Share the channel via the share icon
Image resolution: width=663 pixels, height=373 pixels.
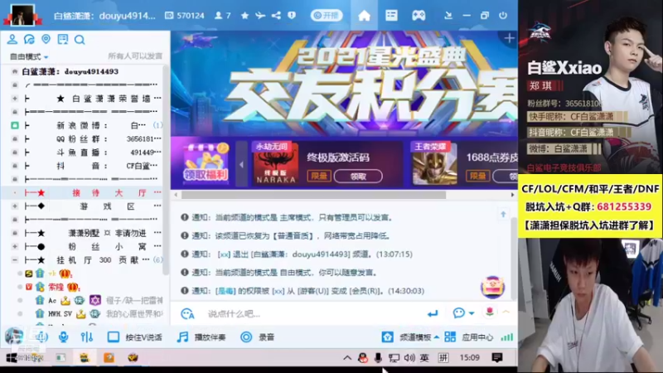[x=276, y=16]
